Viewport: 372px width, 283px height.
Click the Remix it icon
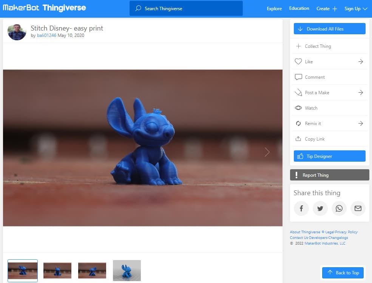pos(298,123)
